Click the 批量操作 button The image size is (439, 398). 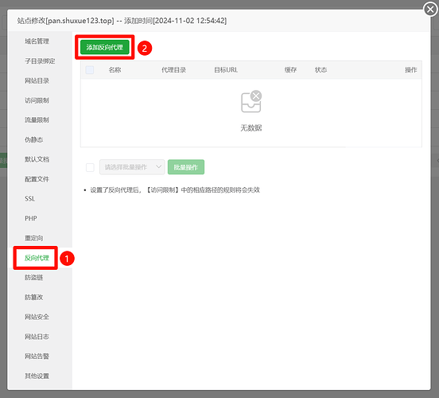(186, 167)
